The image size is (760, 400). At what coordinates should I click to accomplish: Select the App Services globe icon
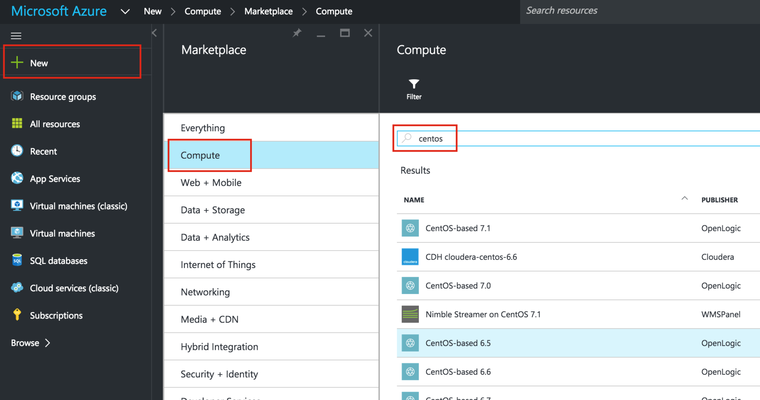(x=17, y=178)
